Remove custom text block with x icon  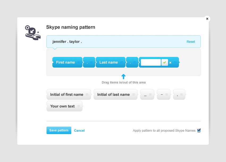tap(170, 63)
